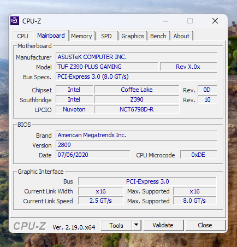
Task: Select manufacturer text ASUSTeK COMPUTER INC.
Action: tap(92, 57)
